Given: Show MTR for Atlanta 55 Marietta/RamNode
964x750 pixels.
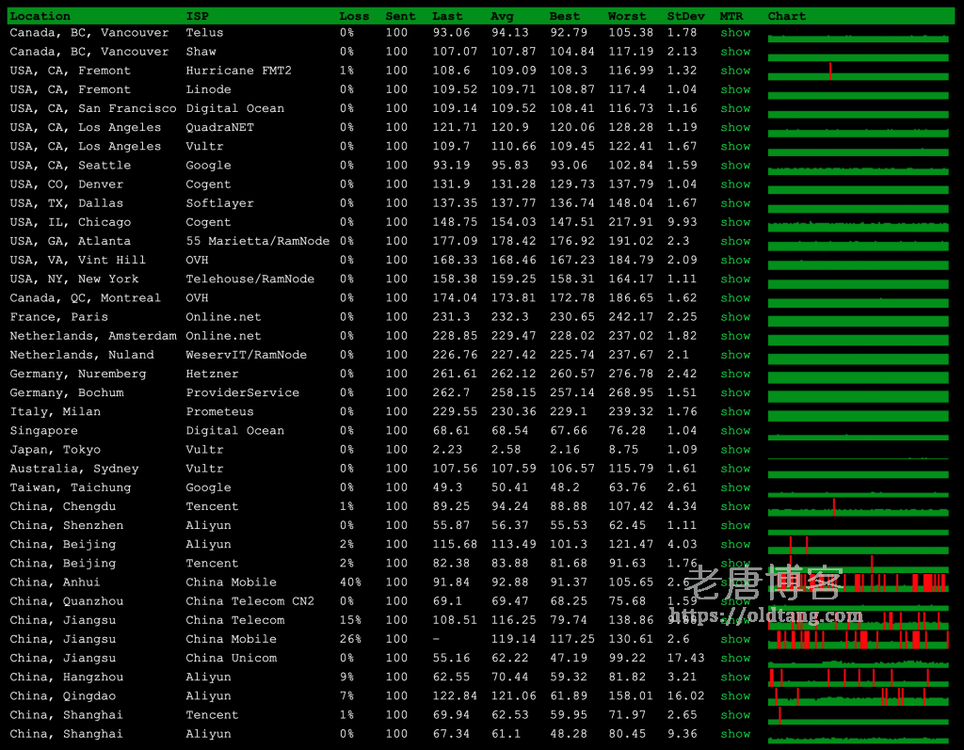Looking at the screenshot, I should [735, 241].
